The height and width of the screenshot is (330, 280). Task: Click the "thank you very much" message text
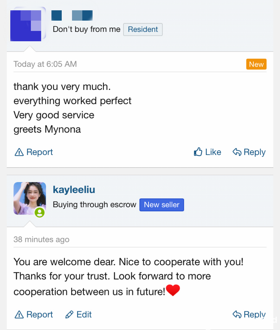click(62, 87)
